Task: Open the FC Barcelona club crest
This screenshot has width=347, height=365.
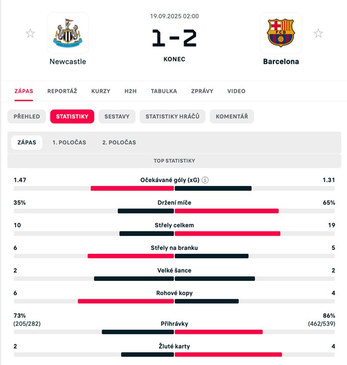Action: 281,33
